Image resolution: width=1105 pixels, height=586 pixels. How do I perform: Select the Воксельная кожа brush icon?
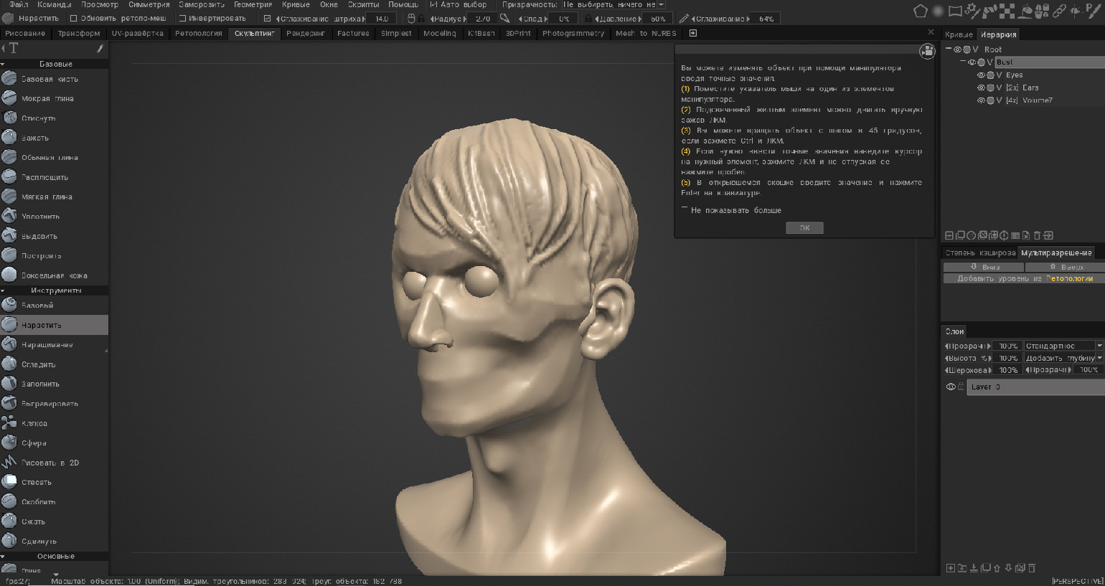tap(9, 275)
